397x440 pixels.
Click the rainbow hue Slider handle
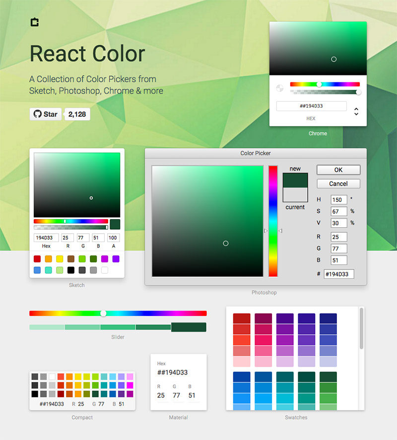(x=103, y=313)
